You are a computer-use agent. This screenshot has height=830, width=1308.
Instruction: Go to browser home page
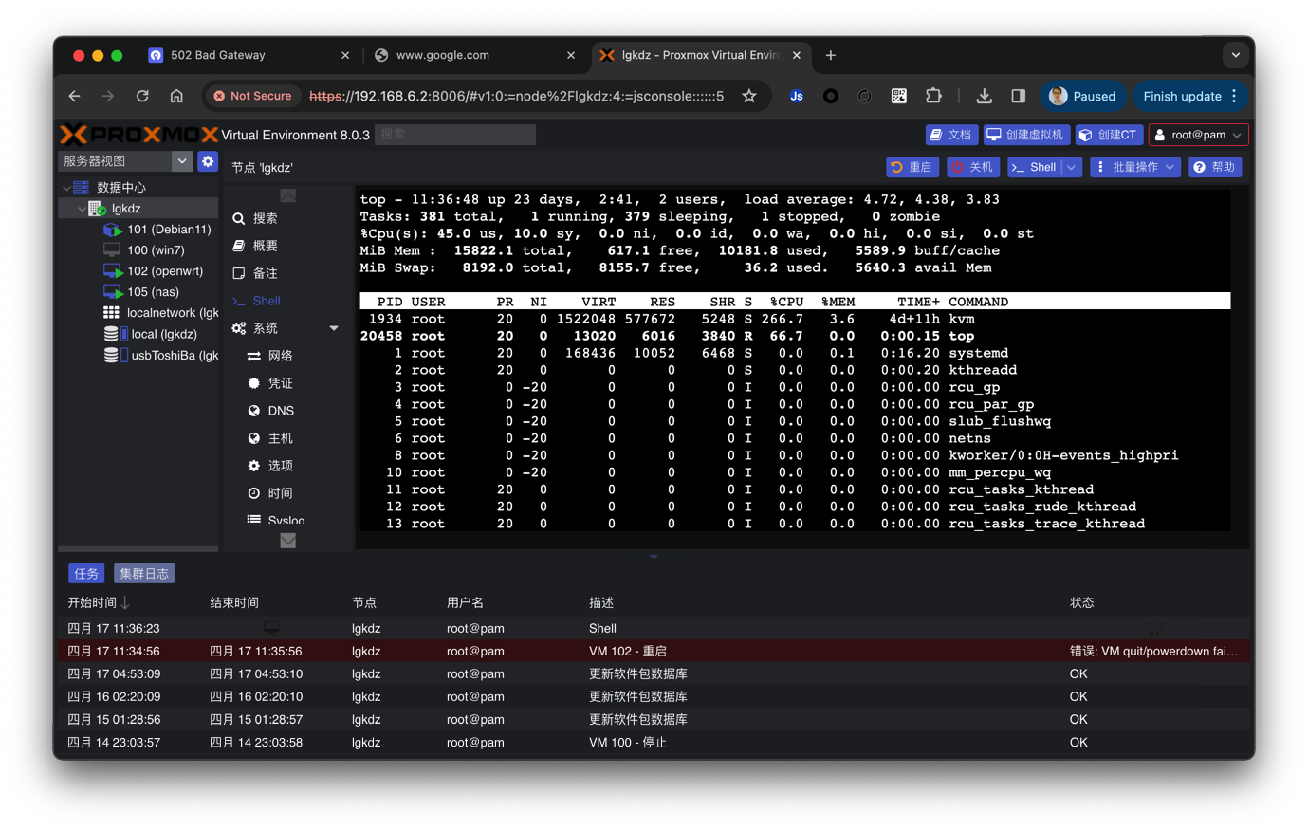tap(176, 96)
